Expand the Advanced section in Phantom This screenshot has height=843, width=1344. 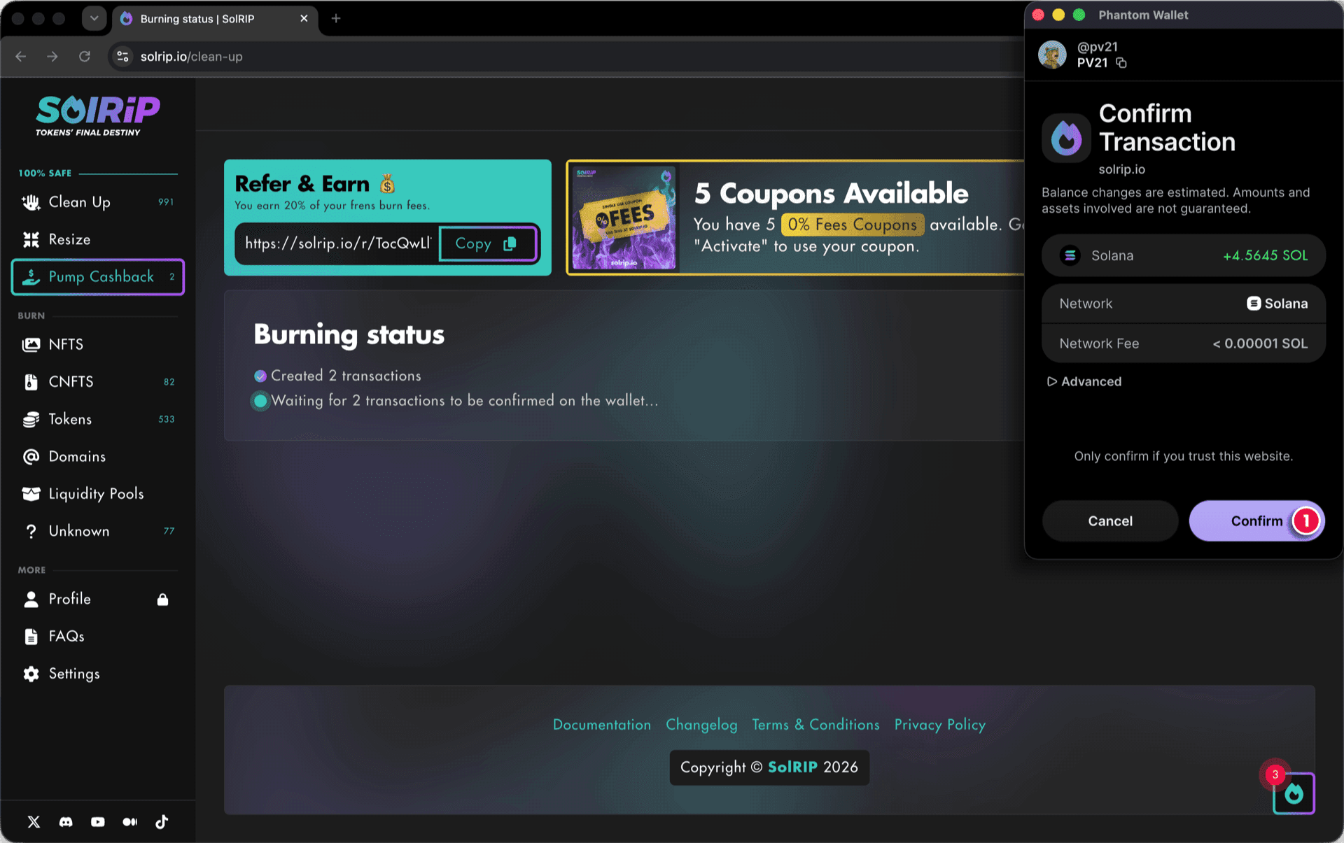point(1084,381)
